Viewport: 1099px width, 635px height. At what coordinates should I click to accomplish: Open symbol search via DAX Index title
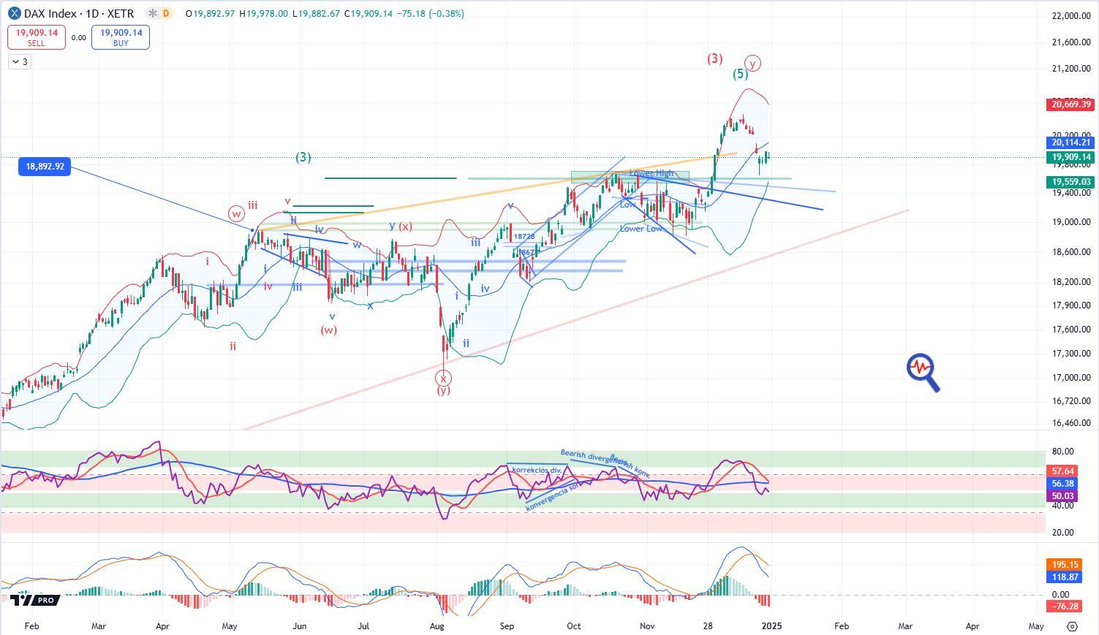click(x=79, y=13)
